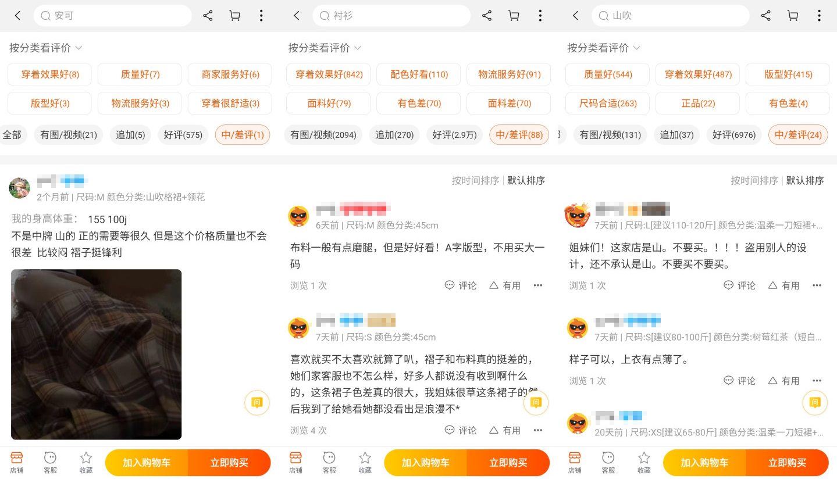Open the plaid skirt review photo thumbnail
Image resolution: width=837 pixels, height=479 pixels.
[96, 355]
